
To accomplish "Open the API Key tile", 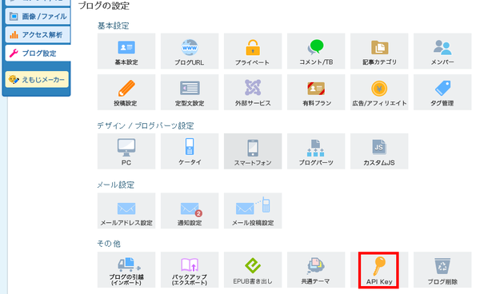I will tap(379, 269).
